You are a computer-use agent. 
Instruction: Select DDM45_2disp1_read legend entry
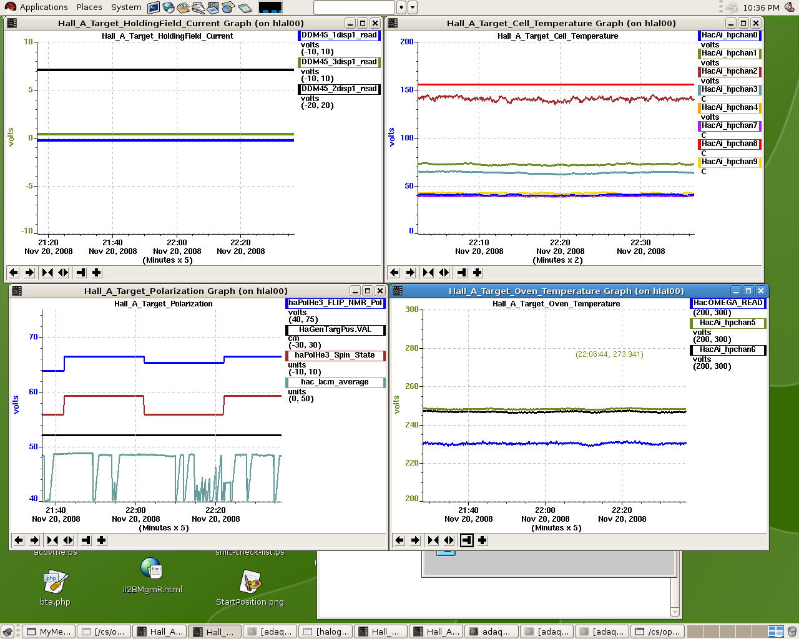340,89
